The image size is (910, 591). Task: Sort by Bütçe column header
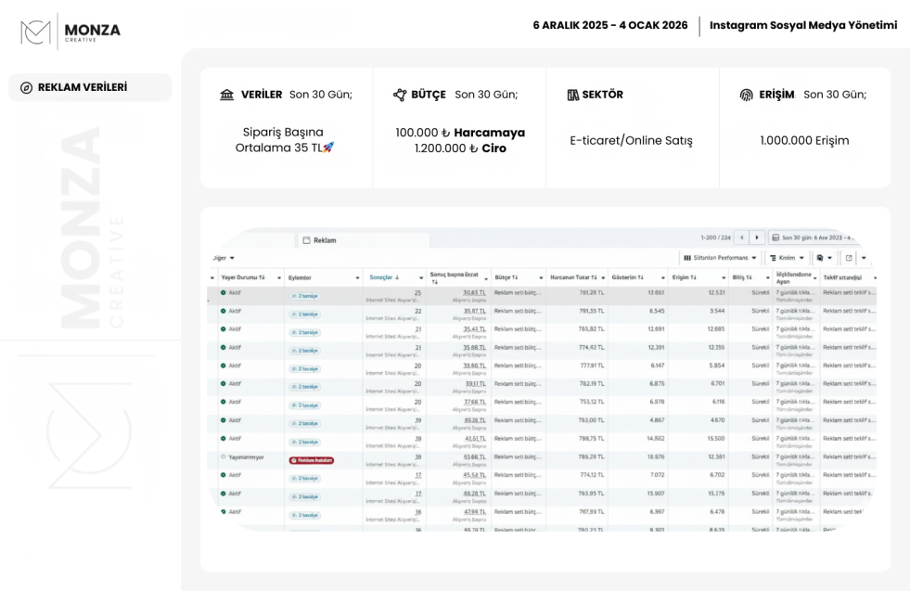click(x=506, y=277)
